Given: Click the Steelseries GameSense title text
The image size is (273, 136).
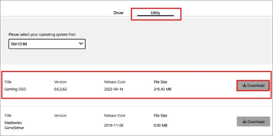Looking at the screenshot, I should tap(14, 125).
